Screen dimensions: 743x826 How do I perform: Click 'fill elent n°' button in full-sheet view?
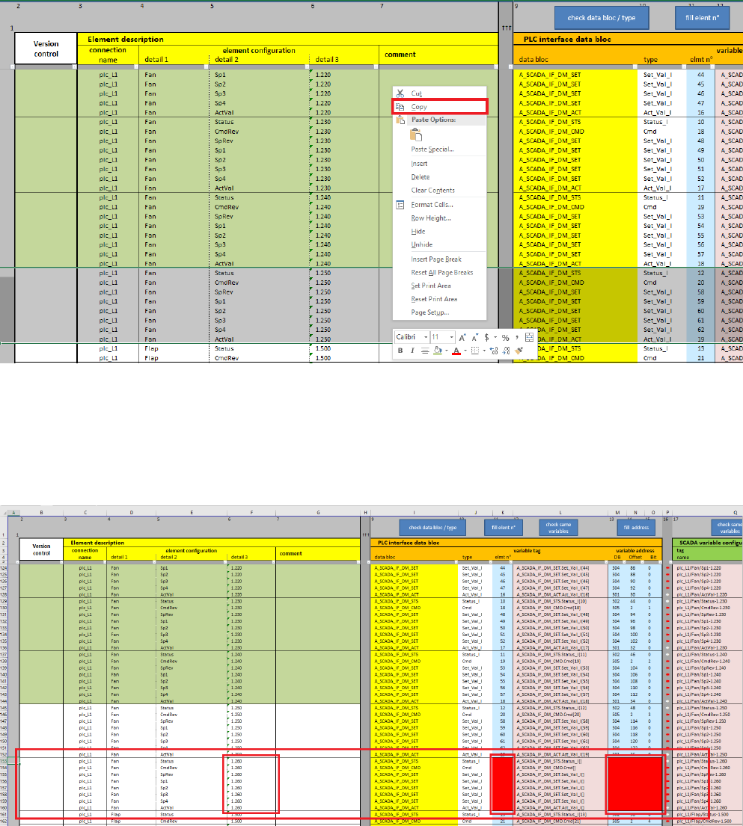coord(503,527)
